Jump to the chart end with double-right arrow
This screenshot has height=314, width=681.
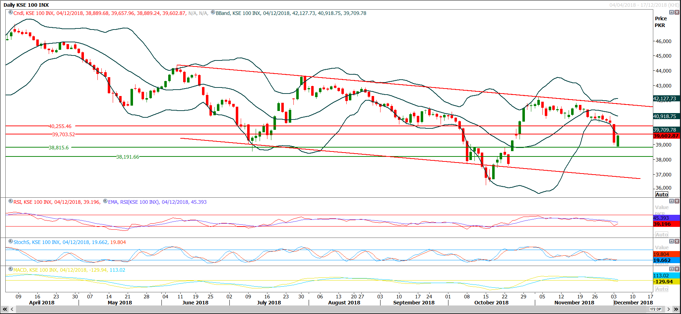(x=676, y=309)
